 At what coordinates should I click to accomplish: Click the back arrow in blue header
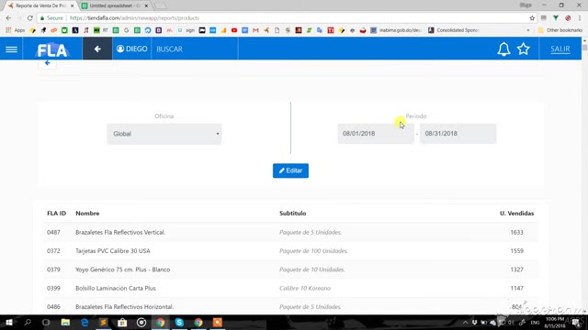pyautogui.click(x=97, y=49)
